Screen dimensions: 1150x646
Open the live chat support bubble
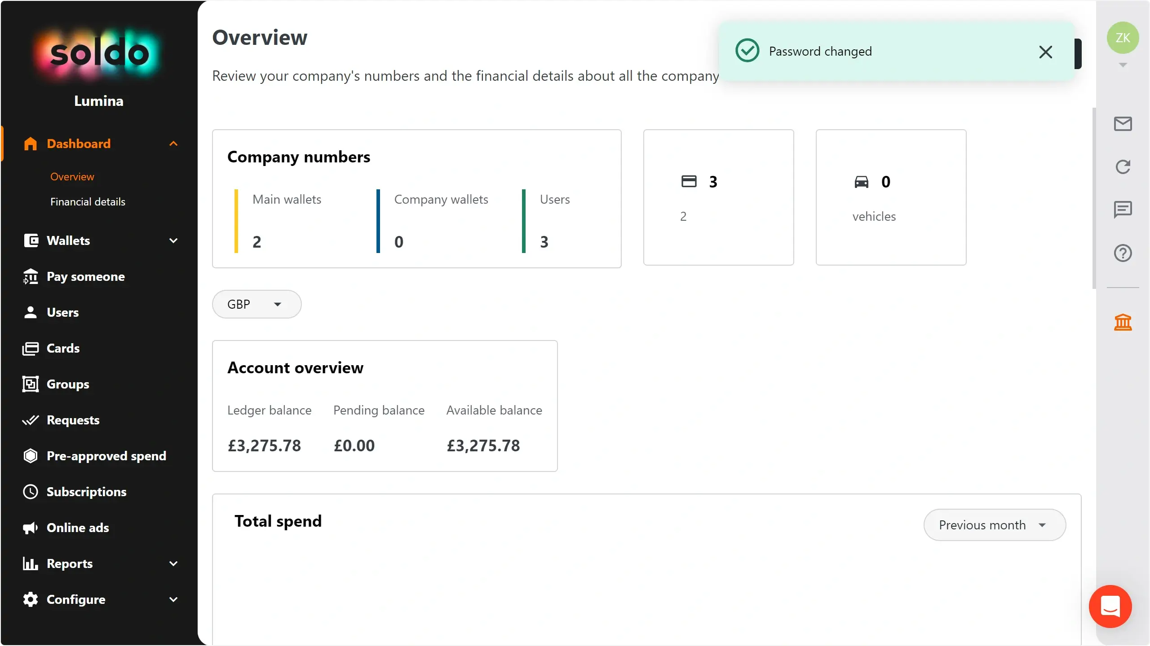coord(1110,607)
